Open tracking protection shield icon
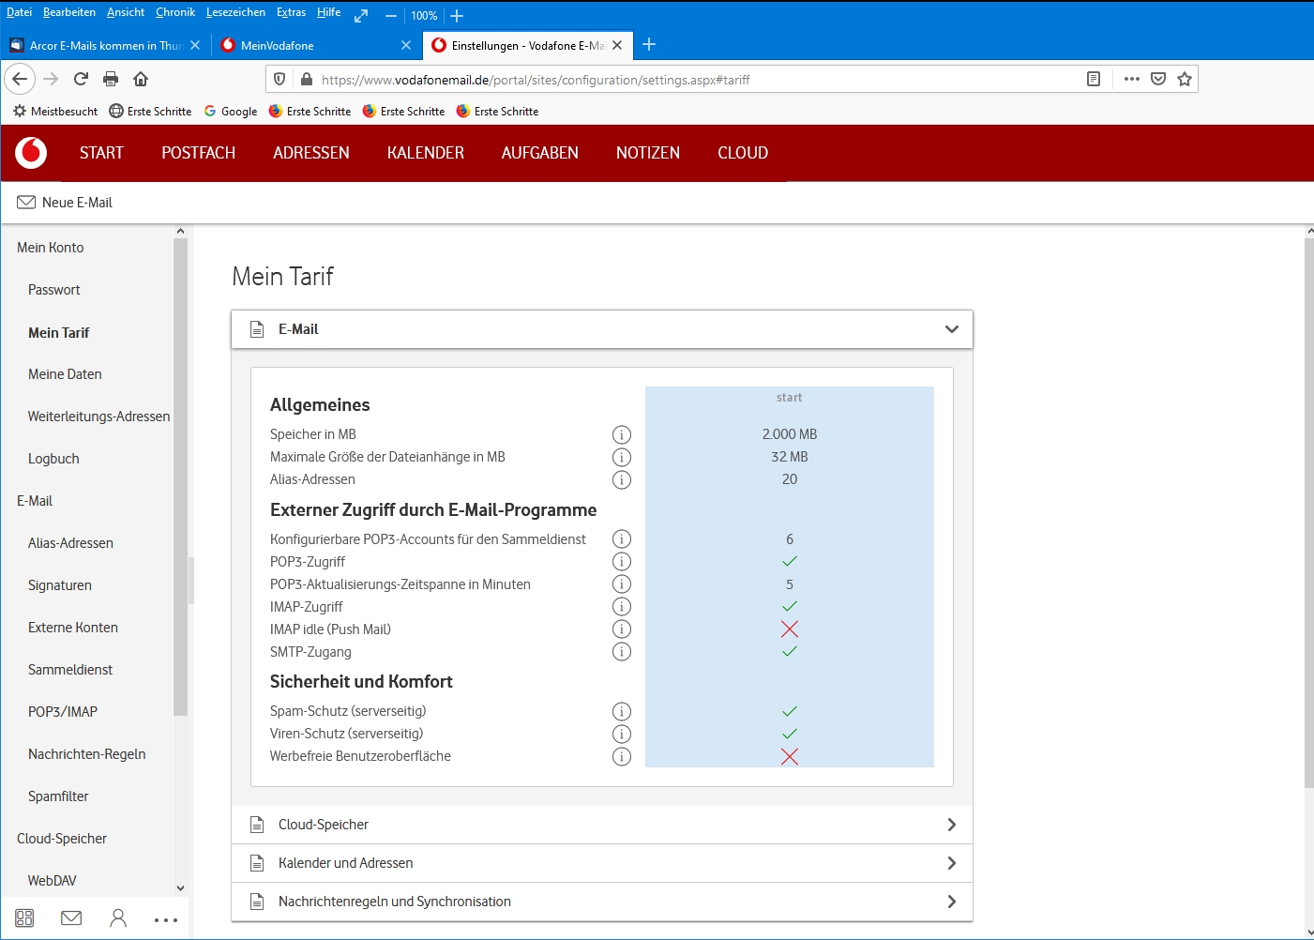This screenshot has height=940, width=1314. 279,80
